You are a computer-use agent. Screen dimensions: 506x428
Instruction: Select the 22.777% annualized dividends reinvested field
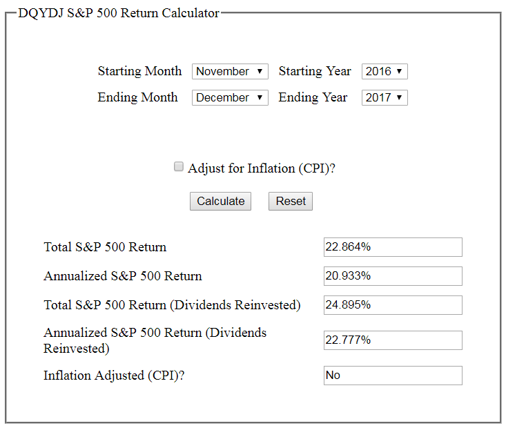[x=393, y=340]
